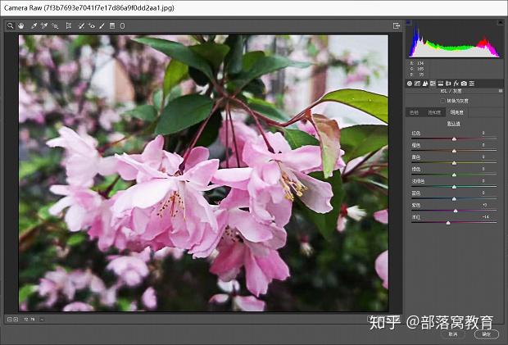Screen dimensions: 508x345
Task: Click the 橙色 luminance slider handle
Action: pos(454,151)
